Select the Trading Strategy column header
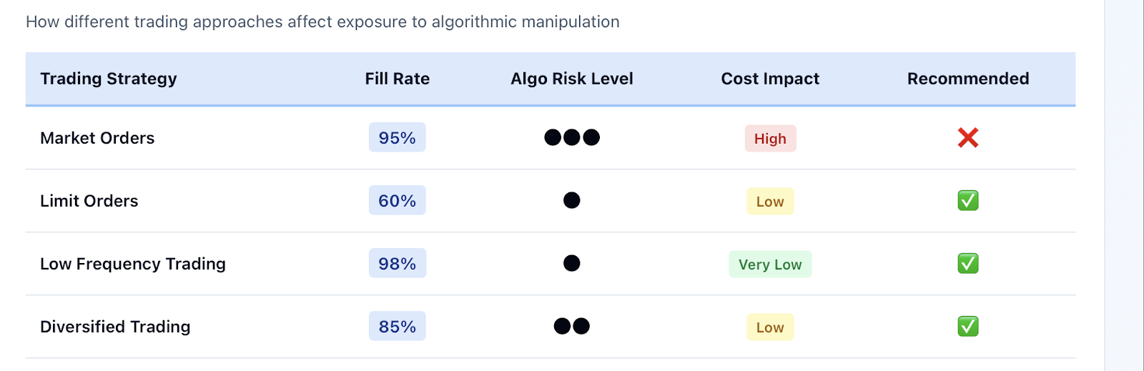1144x371 pixels. 109,79
